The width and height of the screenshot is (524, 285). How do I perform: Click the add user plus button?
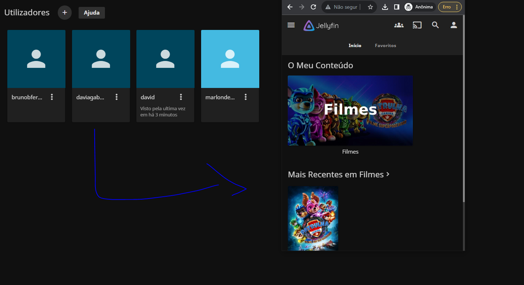pyautogui.click(x=65, y=12)
